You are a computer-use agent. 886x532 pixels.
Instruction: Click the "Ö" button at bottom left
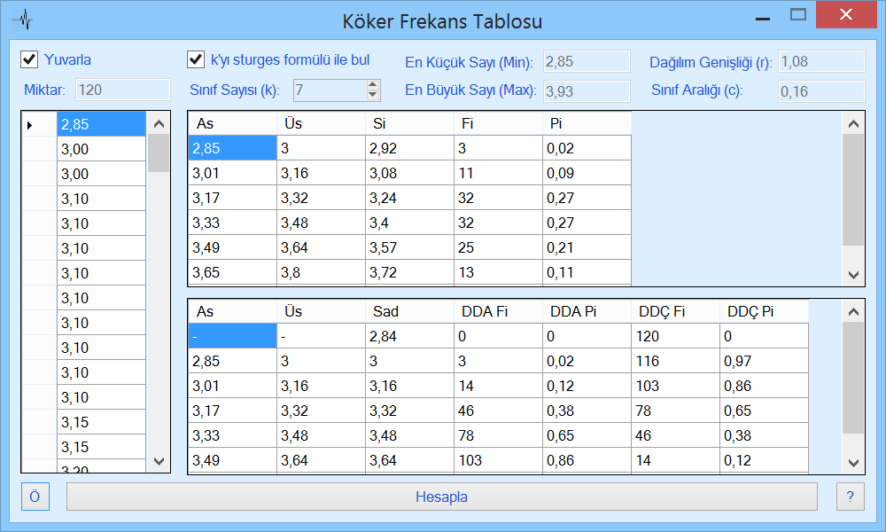pos(35,497)
